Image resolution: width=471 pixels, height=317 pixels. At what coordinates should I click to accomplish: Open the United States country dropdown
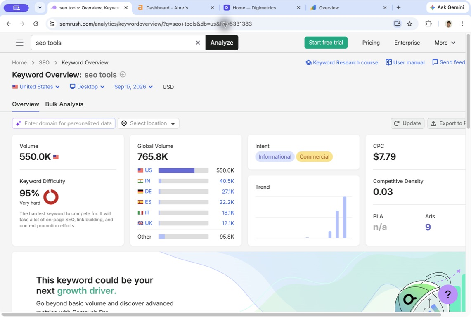coord(36,87)
